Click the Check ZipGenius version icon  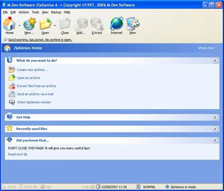click(x=12, y=102)
